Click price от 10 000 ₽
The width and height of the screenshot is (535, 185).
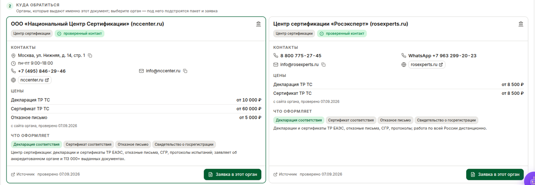click(x=249, y=100)
